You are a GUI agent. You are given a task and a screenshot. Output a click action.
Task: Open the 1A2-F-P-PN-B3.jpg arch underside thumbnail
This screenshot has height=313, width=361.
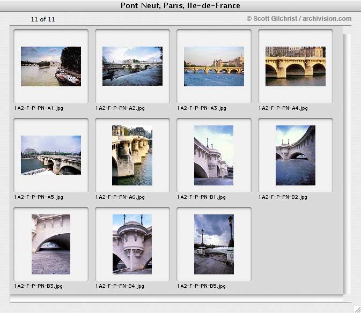[x=51, y=244]
